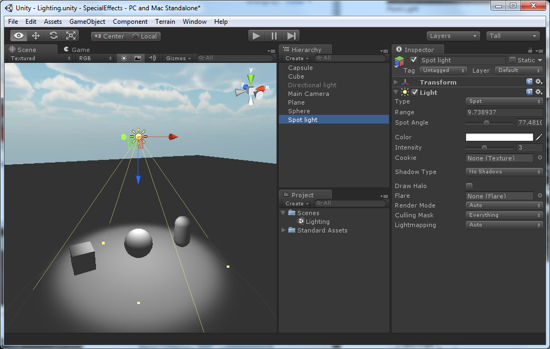Click the Pause button
This screenshot has height=349, width=550.
click(274, 36)
